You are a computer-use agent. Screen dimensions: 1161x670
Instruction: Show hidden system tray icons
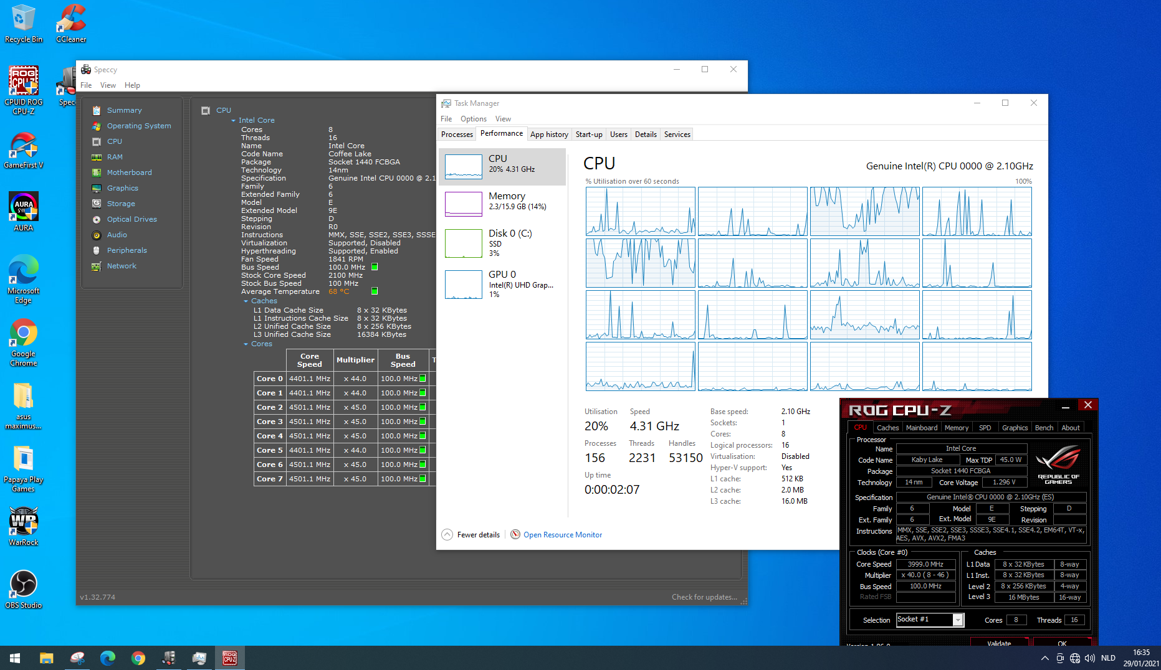pos(1044,658)
